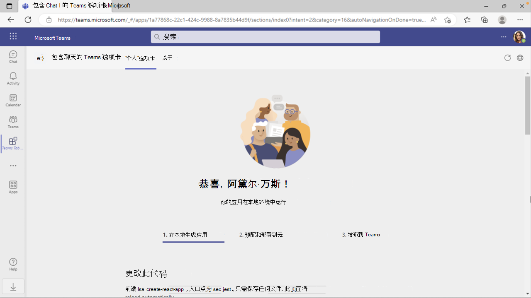Select step 2. 预配和部署到云

(x=261, y=235)
